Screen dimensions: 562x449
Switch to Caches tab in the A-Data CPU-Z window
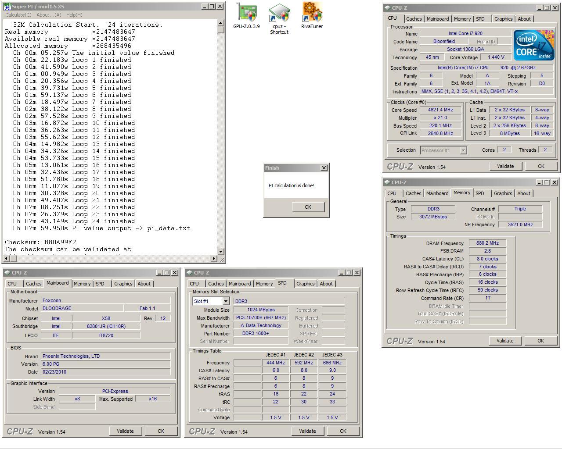point(216,284)
